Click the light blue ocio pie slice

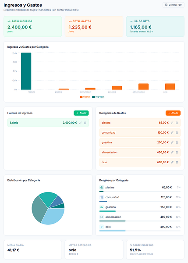(53, 217)
